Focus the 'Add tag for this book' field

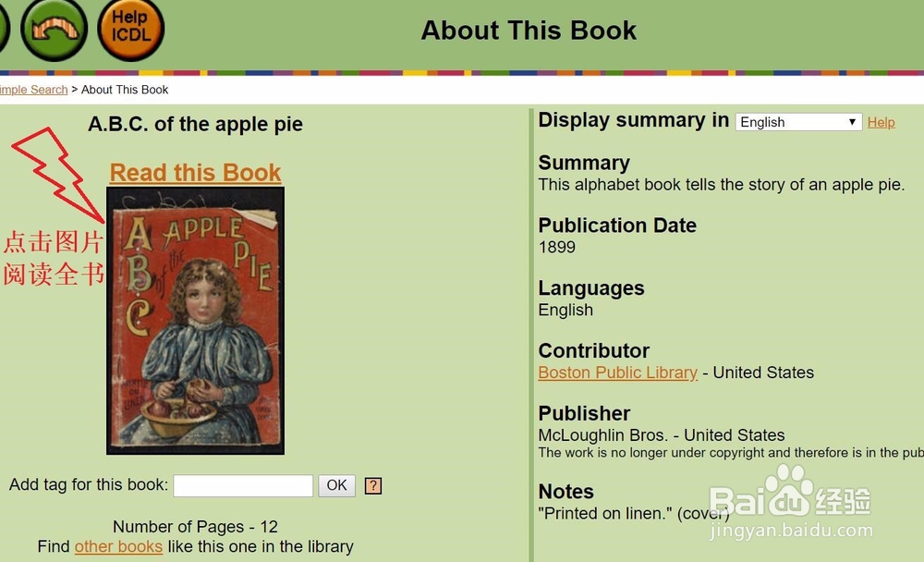[x=243, y=485]
